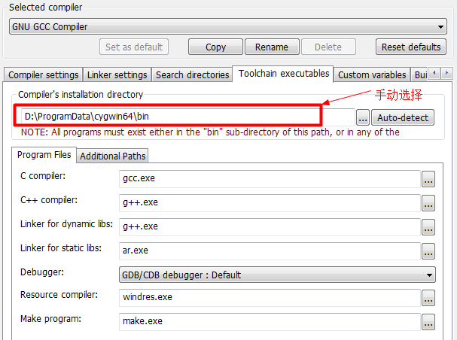Click the Rename compiler button
Viewport: 457px width, 340px height.
(x=271, y=47)
